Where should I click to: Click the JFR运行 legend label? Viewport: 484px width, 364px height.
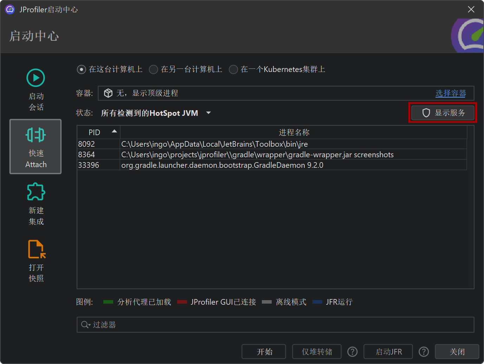tap(339, 302)
